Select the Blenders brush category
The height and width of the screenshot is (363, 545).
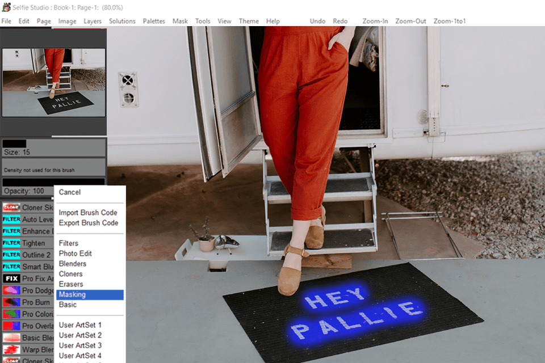pos(72,264)
